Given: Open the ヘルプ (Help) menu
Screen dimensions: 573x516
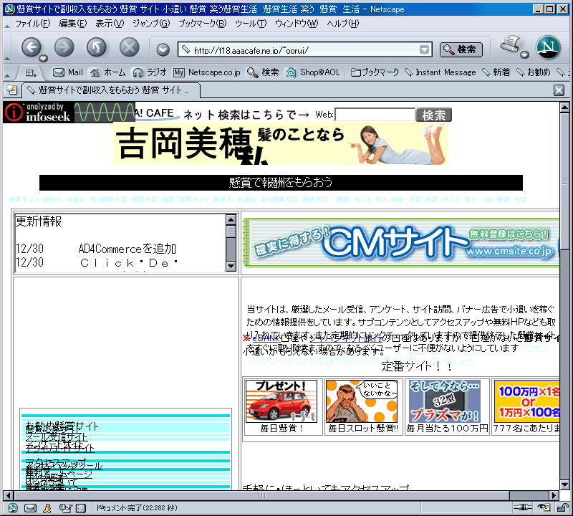Looking at the screenshot, I should [343, 24].
